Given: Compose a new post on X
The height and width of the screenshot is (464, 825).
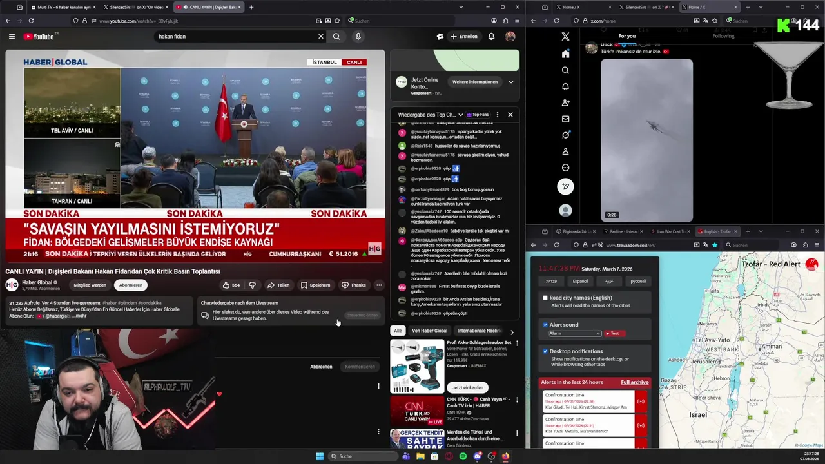Looking at the screenshot, I should (x=565, y=187).
